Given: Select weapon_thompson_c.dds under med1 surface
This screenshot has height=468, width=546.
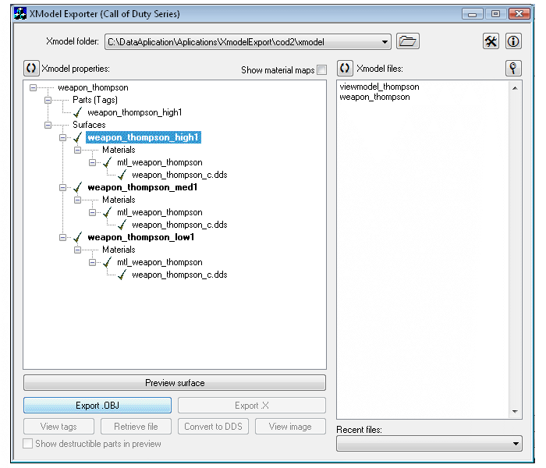Looking at the screenshot, I should 179,225.
